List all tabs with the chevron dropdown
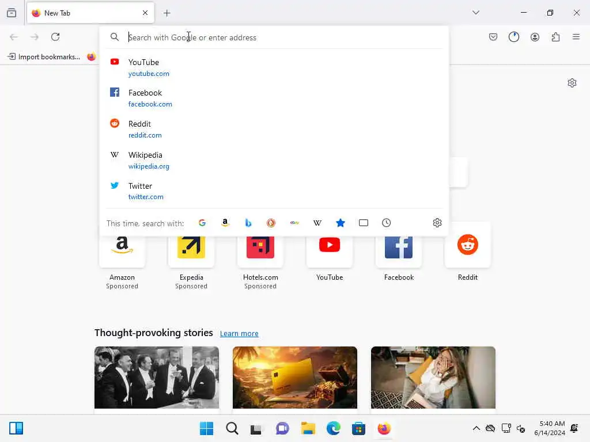The image size is (590, 442). (x=476, y=13)
